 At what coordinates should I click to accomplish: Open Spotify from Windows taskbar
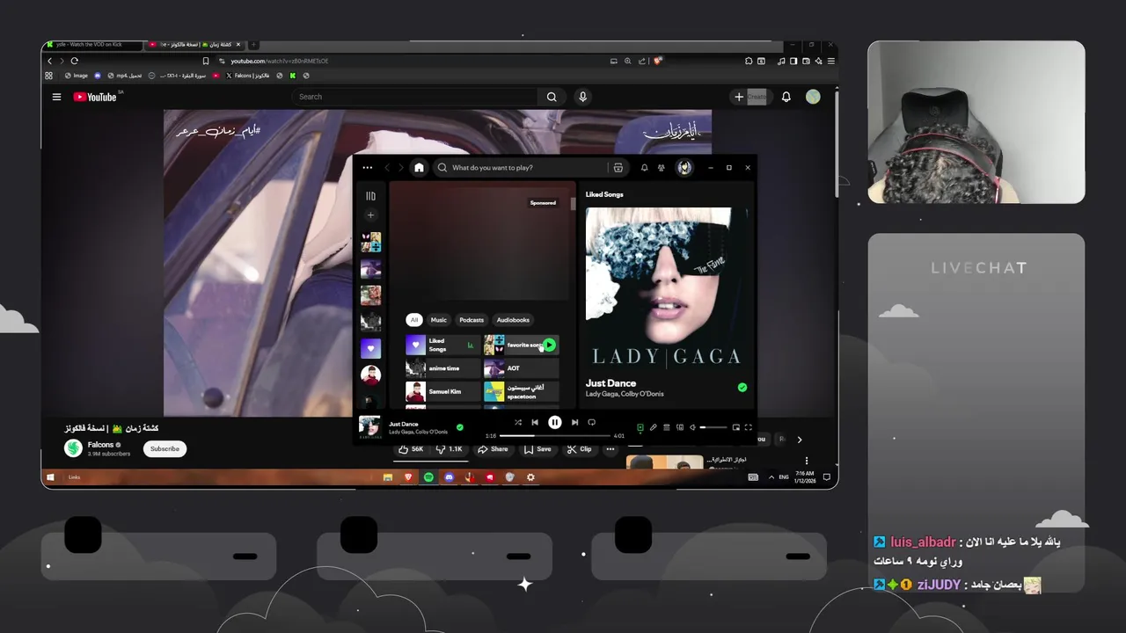pyautogui.click(x=428, y=477)
